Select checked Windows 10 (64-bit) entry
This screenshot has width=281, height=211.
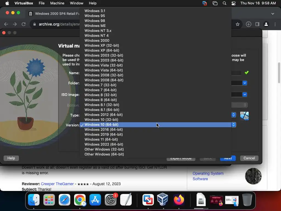click(x=155, y=125)
